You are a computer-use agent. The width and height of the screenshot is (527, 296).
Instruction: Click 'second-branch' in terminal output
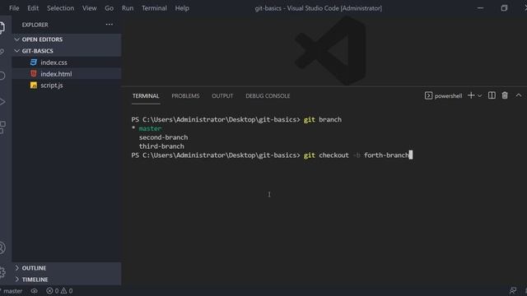[x=163, y=137]
